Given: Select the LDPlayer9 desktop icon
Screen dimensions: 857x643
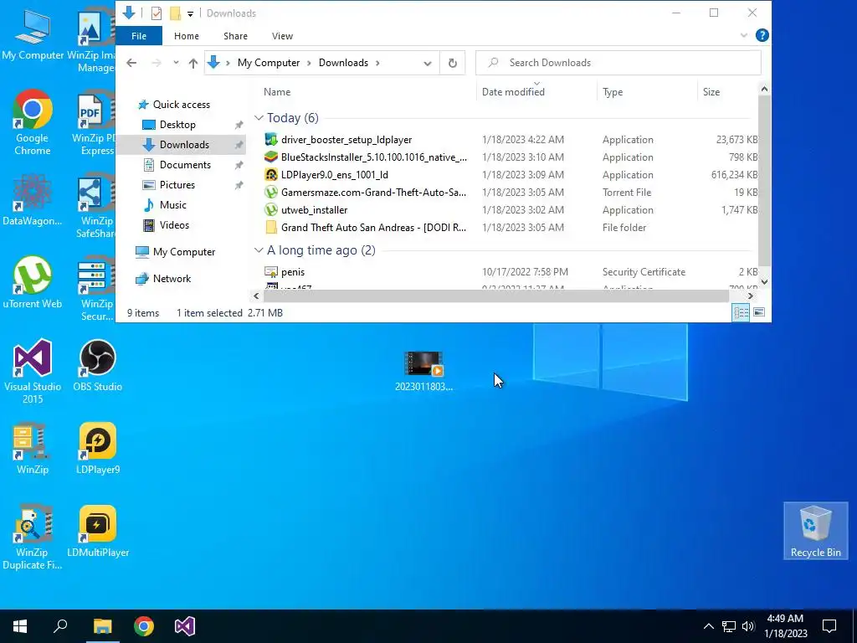Looking at the screenshot, I should [x=98, y=449].
